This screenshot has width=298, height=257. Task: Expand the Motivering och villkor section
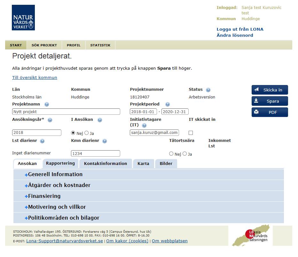click(149, 207)
